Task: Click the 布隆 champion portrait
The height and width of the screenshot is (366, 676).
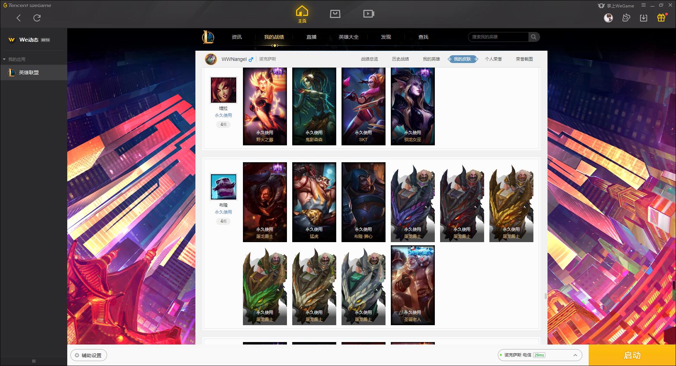Action: point(223,187)
